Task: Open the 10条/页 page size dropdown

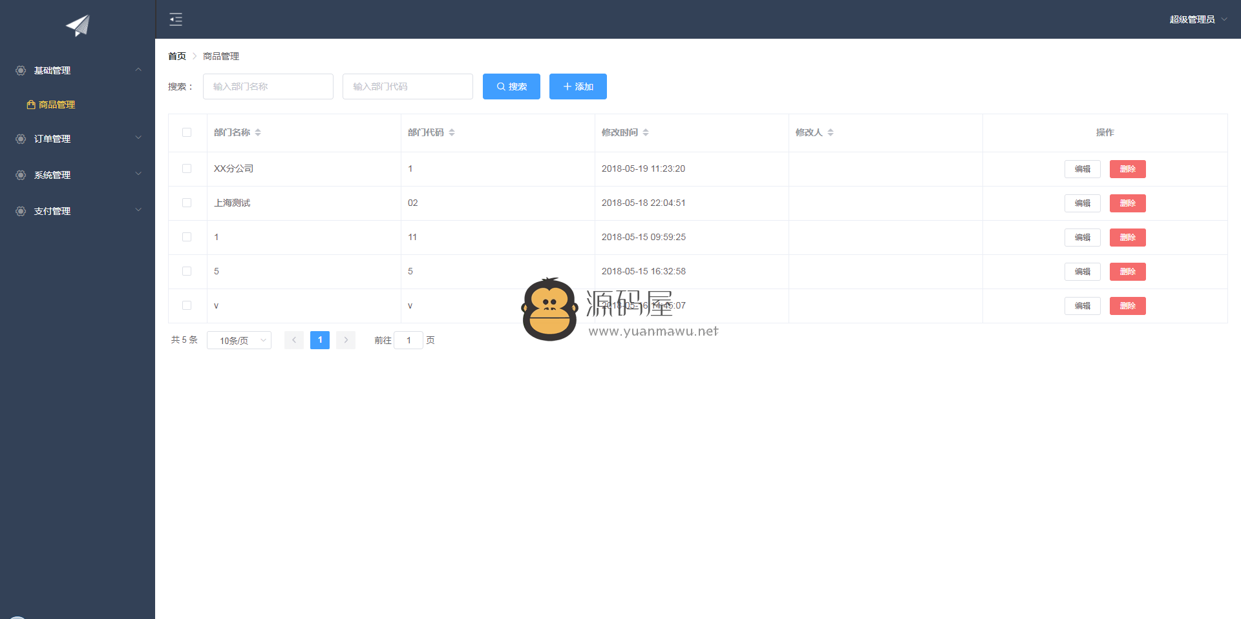Action: point(239,340)
